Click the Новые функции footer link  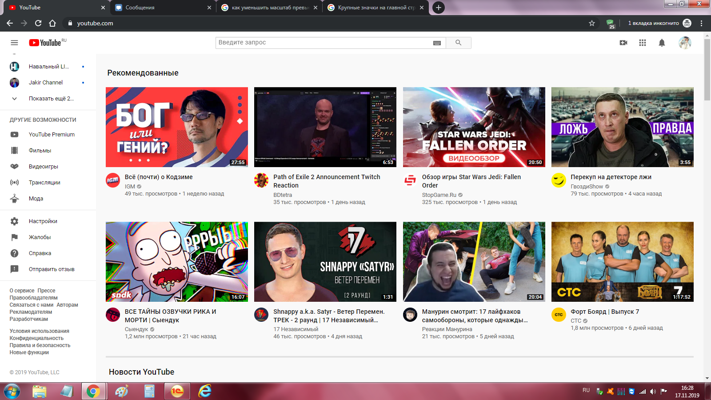pyautogui.click(x=29, y=352)
